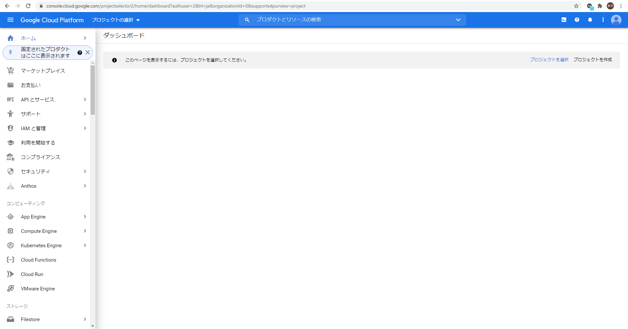
Task: Click the Marketplace cart icon
Action: click(10, 71)
